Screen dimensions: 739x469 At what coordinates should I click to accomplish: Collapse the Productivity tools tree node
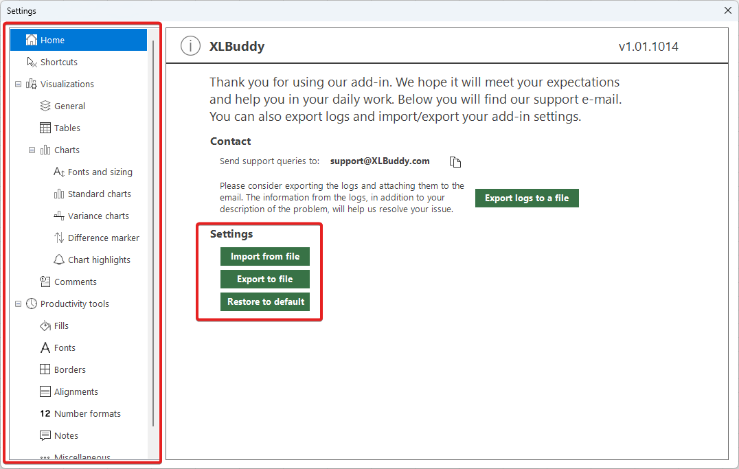[18, 304]
